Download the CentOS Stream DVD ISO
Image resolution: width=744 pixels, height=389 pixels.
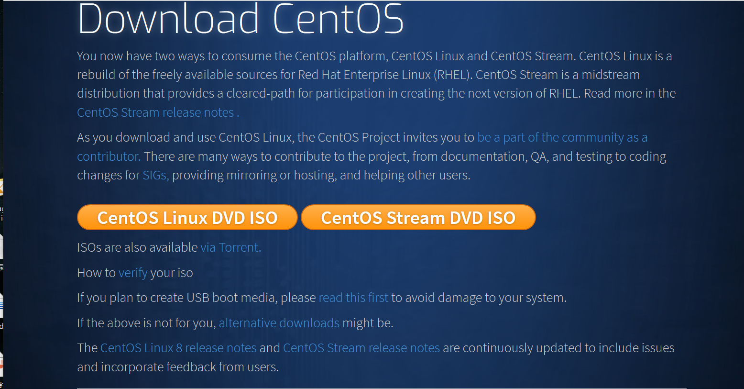click(x=418, y=218)
